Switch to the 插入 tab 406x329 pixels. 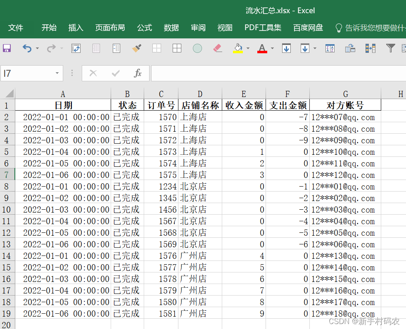pos(76,28)
